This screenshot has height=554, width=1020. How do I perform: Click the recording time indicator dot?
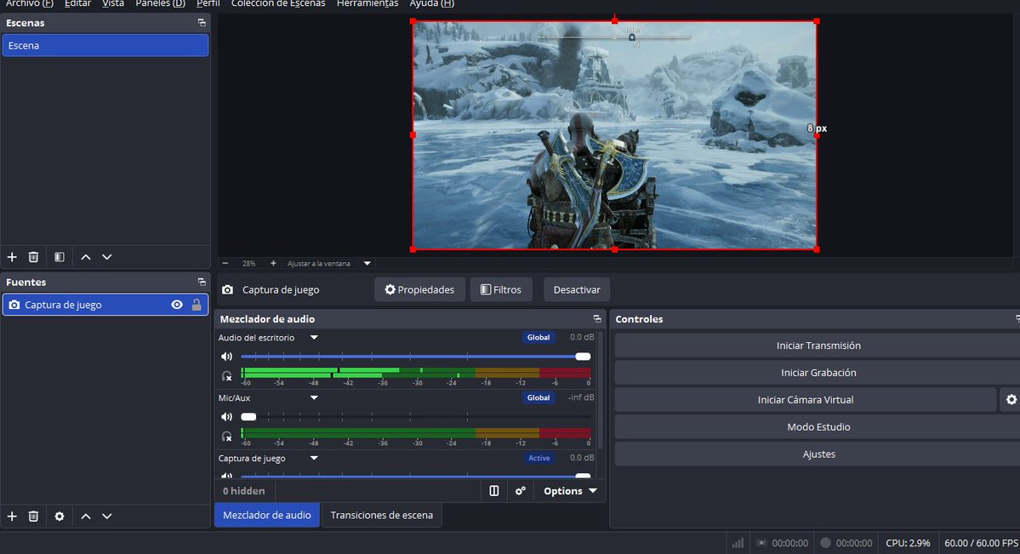[x=825, y=543]
